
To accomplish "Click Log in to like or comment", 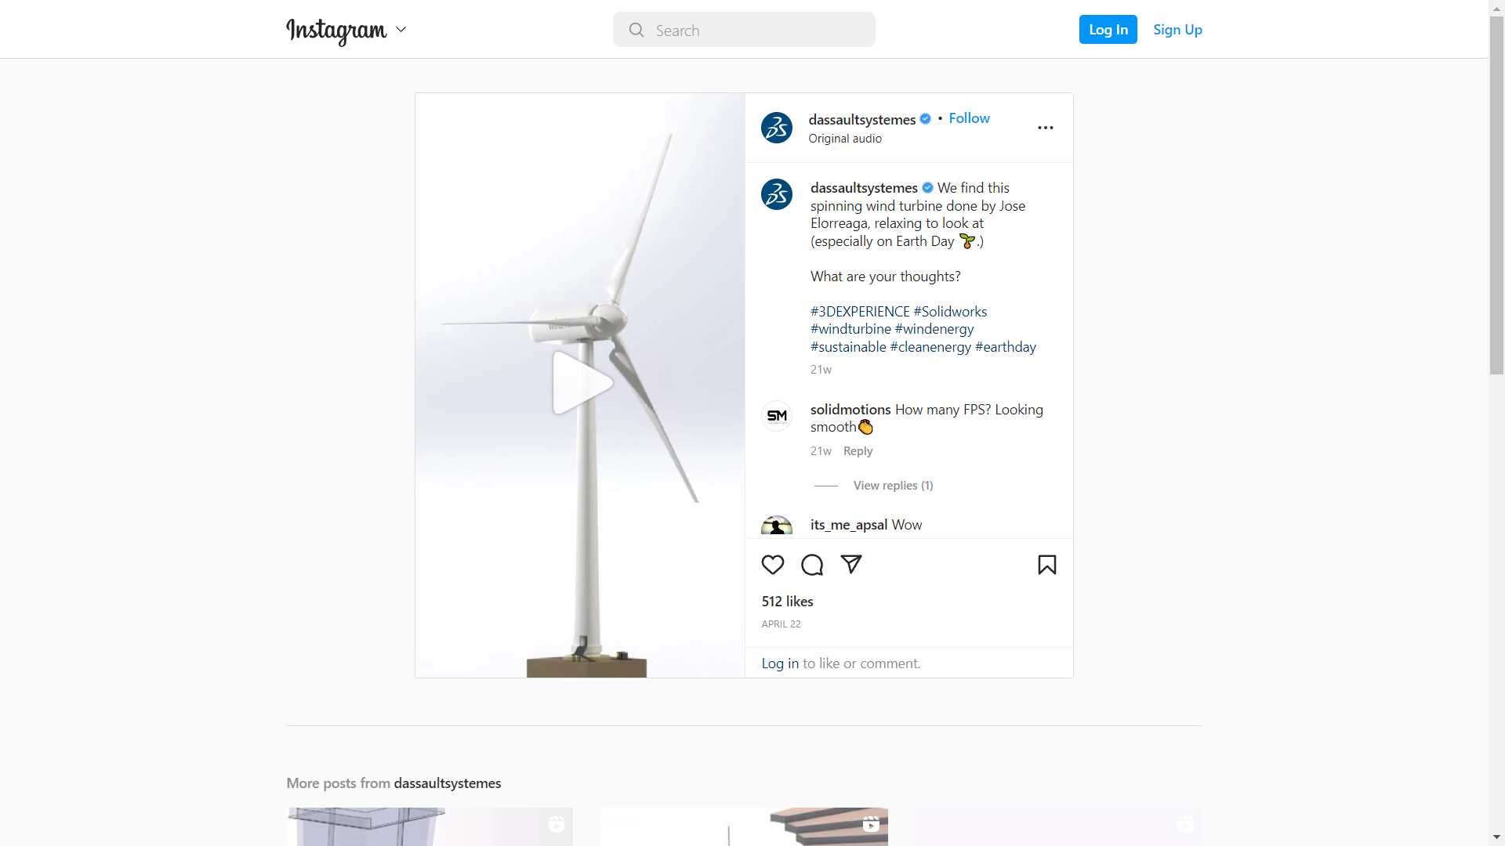I will pos(780,663).
